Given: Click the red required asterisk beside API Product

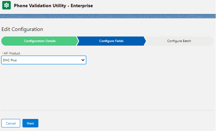Looking at the screenshot, I should click(x=3, y=53).
